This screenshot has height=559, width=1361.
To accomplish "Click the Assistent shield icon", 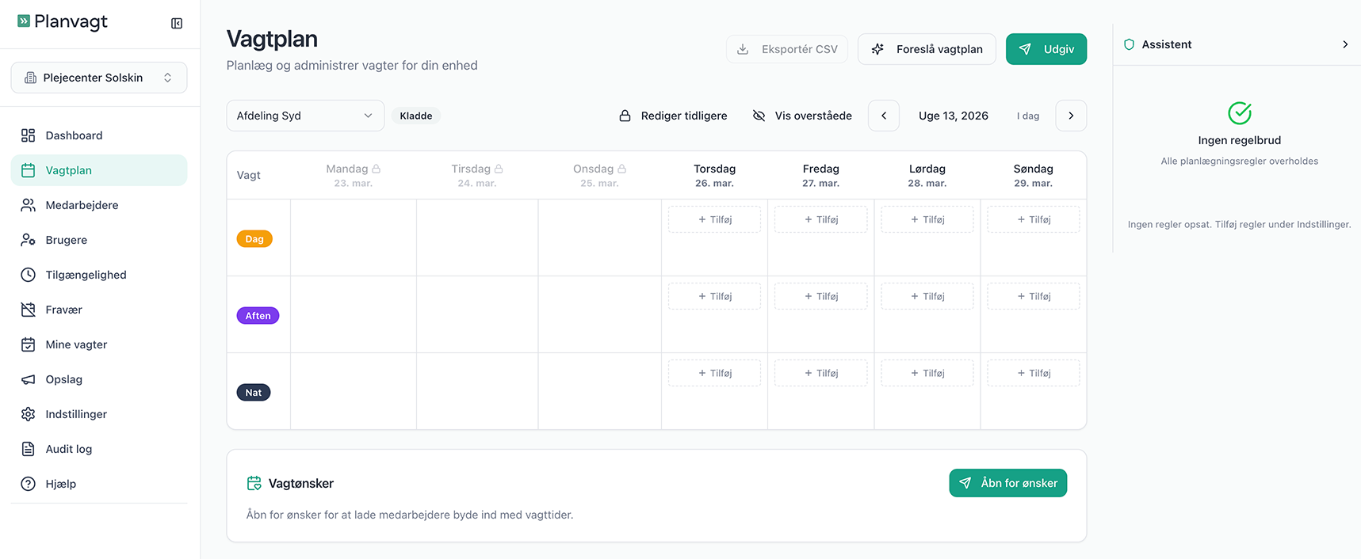I will pos(1130,44).
